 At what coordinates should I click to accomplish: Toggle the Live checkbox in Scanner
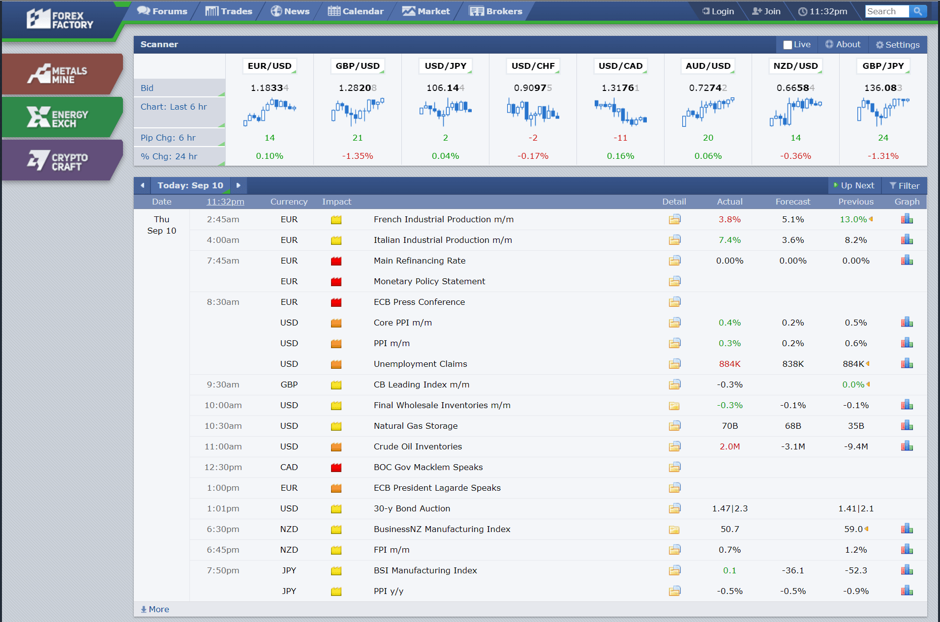(788, 45)
